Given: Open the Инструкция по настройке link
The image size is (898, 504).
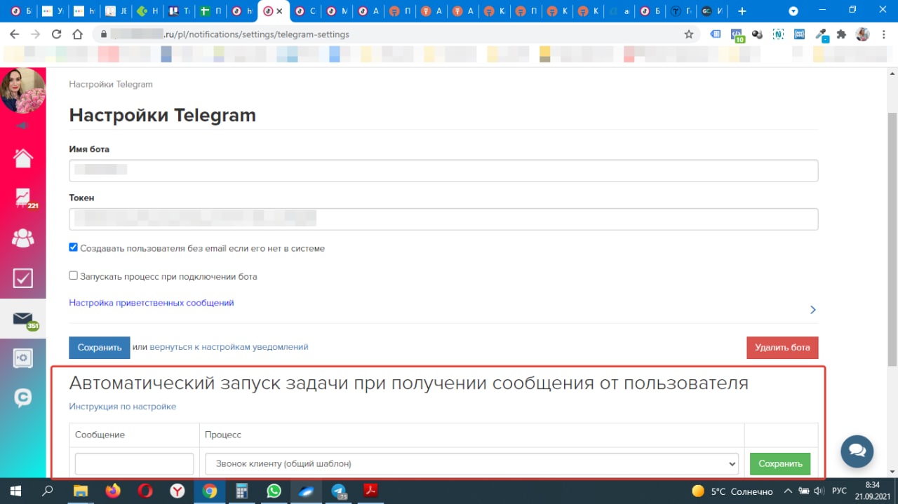Looking at the screenshot, I should point(123,407).
